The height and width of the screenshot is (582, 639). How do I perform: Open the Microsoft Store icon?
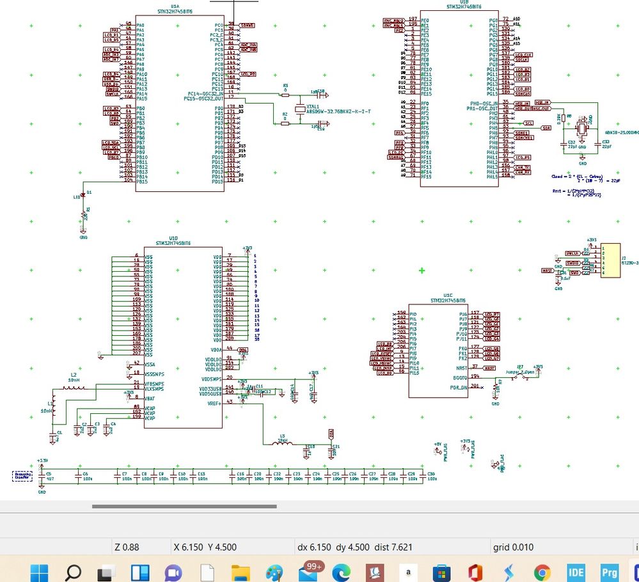[x=441, y=573]
